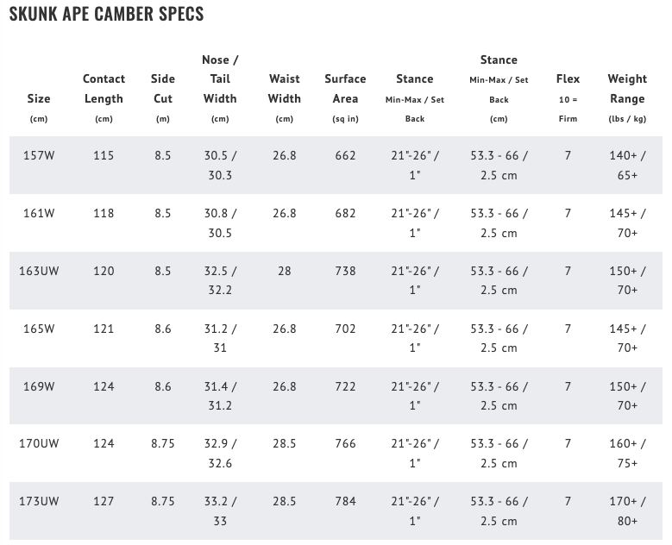Click the Contact Length column header
Image resolution: width=672 pixels, height=545 pixels.
tap(104, 89)
